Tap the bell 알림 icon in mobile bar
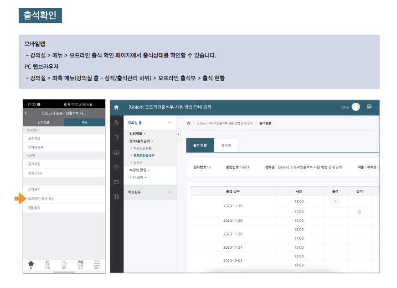The height and width of the screenshot is (288, 397). point(64,264)
